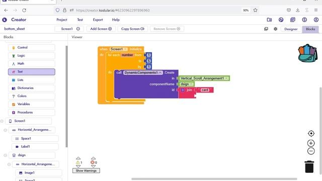Open the browser downloads icon
This screenshot has width=322, height=181.
[297, 10]
